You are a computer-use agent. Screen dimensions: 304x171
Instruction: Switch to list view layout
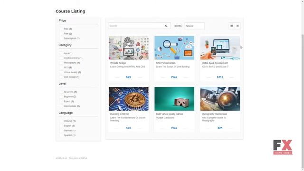pyautogui.click(x=231, y=26)
